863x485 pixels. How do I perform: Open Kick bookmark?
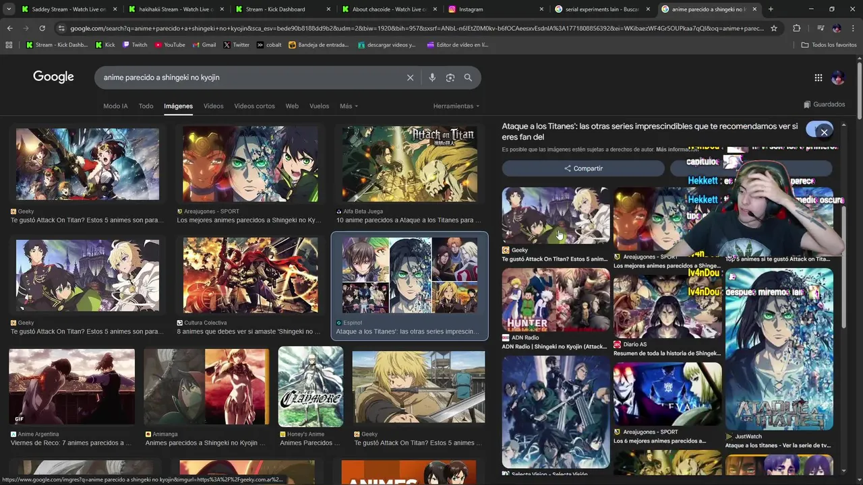pos(105,44)
